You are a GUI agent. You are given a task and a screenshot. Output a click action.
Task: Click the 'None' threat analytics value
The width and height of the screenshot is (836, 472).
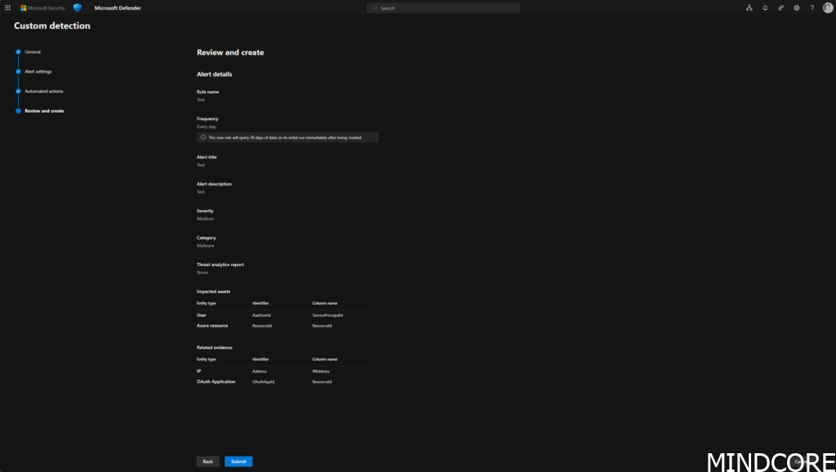click(x=202, y=273)
